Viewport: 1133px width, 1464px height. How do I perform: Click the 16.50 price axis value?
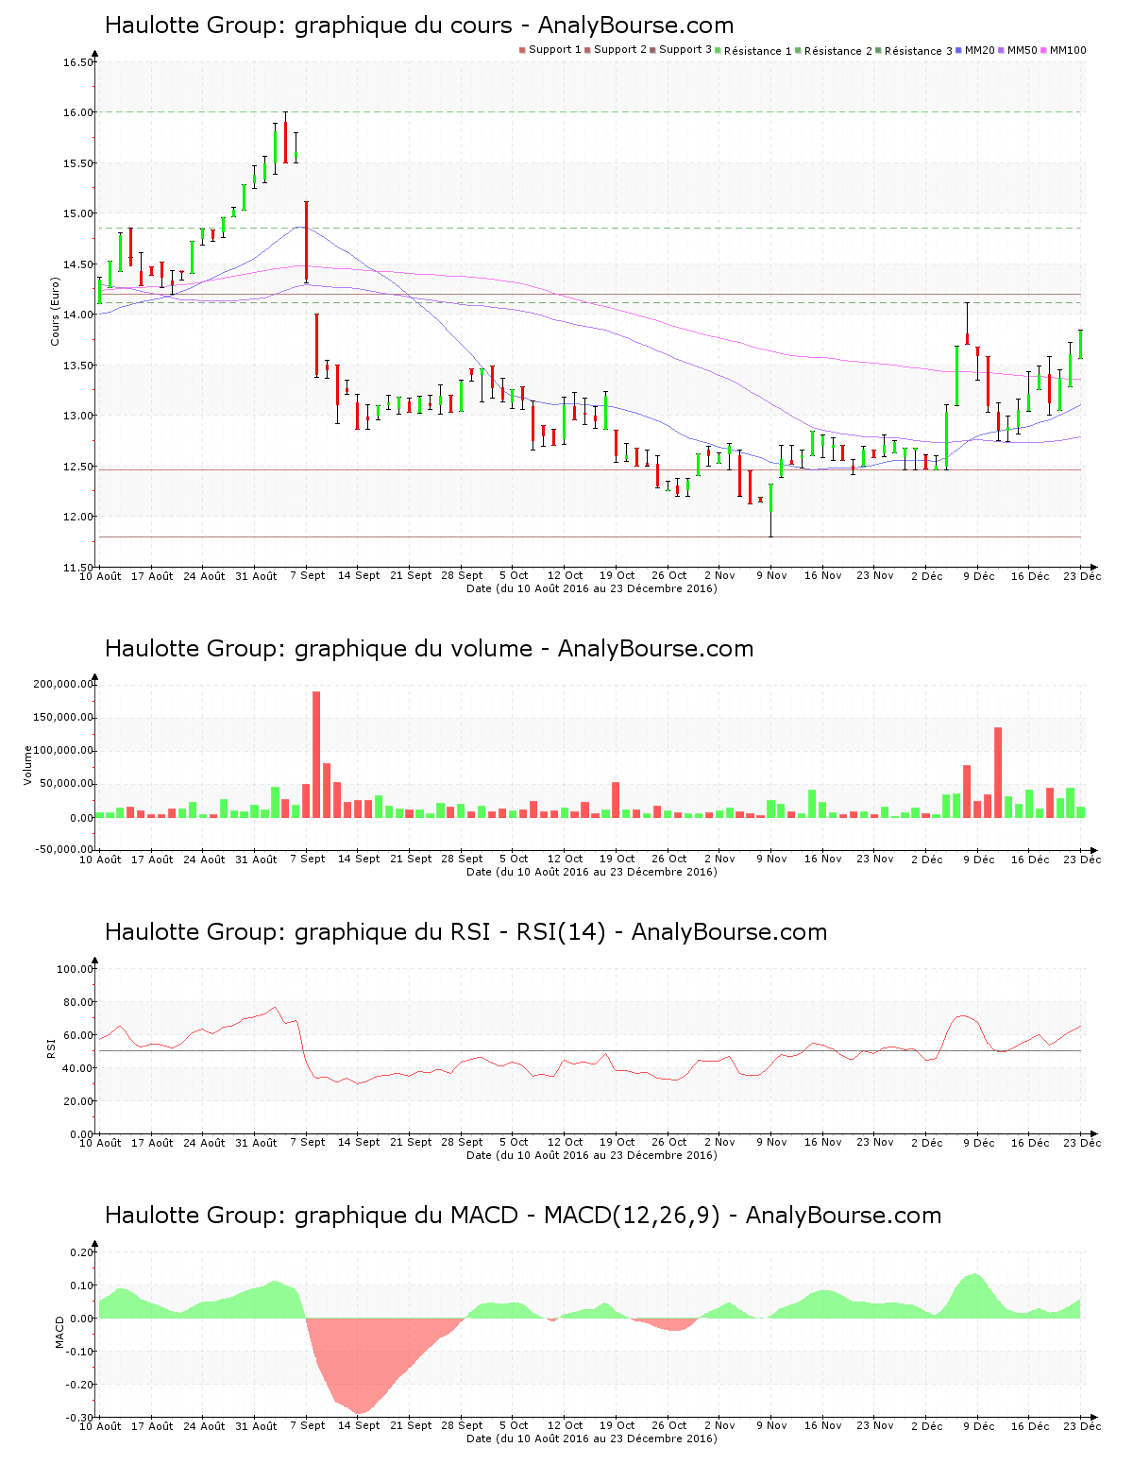[x=78, y=62]
